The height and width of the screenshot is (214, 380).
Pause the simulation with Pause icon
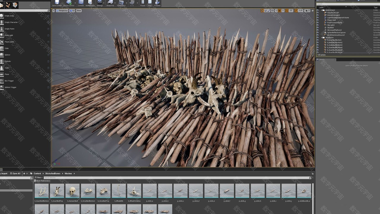143,2
